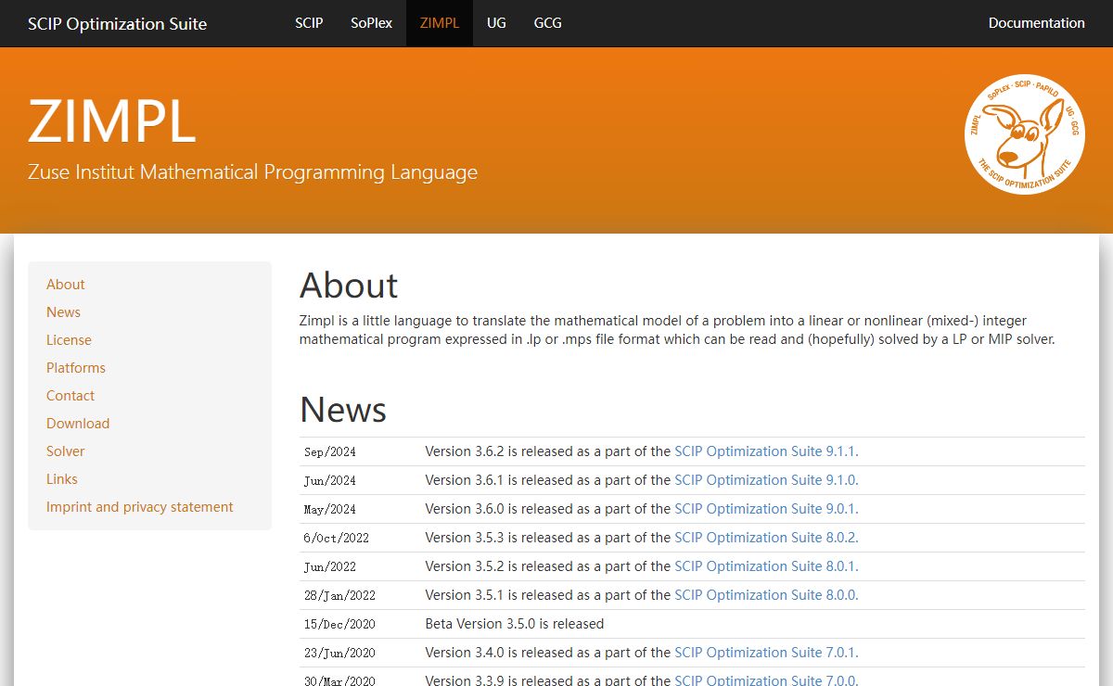Viewport: 1113px width, 686px height.
Task: Switch to the SCIP nav tab
Action: pos(309,23)
